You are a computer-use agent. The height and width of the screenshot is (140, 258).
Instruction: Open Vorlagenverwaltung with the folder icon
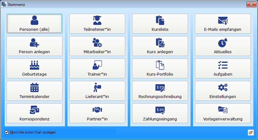click(223, 113)
